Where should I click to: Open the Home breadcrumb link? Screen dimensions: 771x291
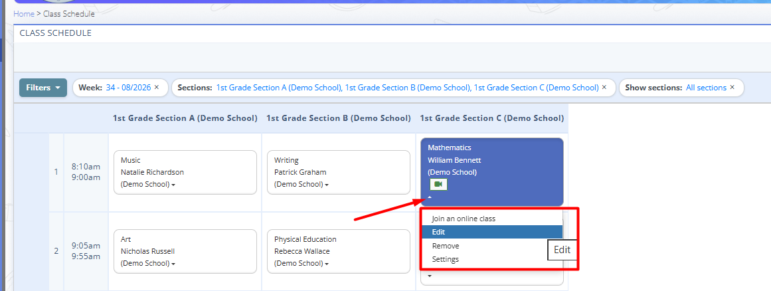(x=24, y=14)
